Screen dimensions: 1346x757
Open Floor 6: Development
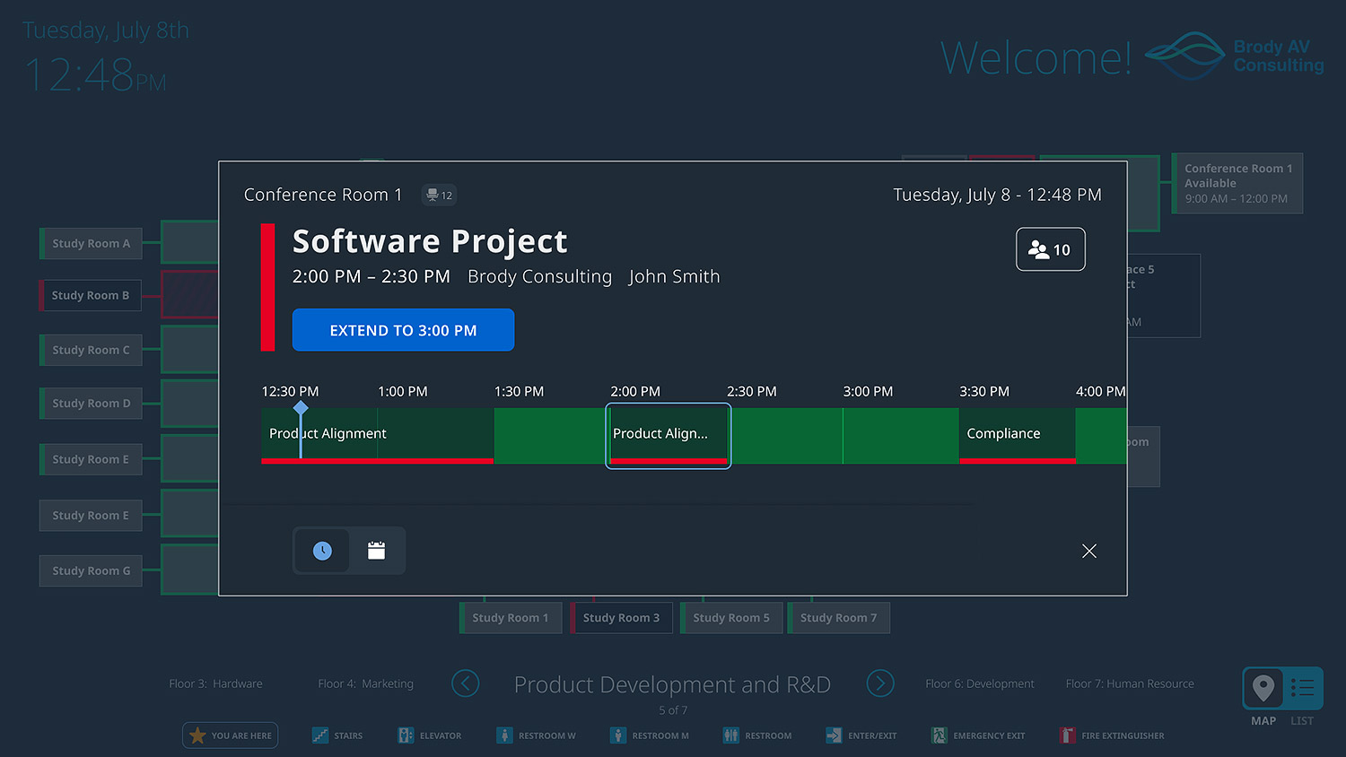tap(979, 683)
